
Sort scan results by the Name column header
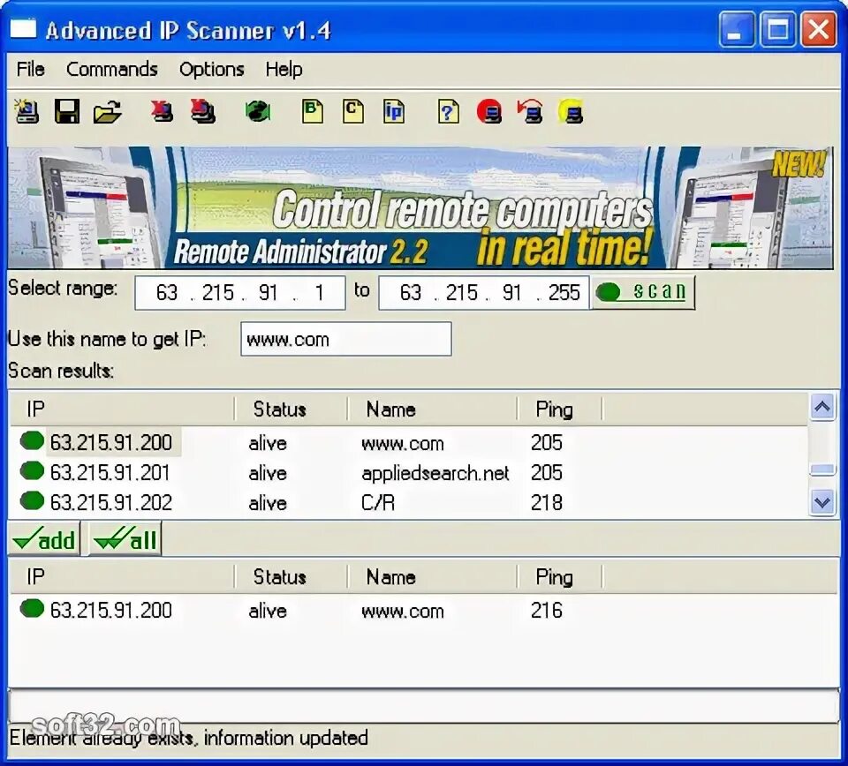(x=433, y=409)
